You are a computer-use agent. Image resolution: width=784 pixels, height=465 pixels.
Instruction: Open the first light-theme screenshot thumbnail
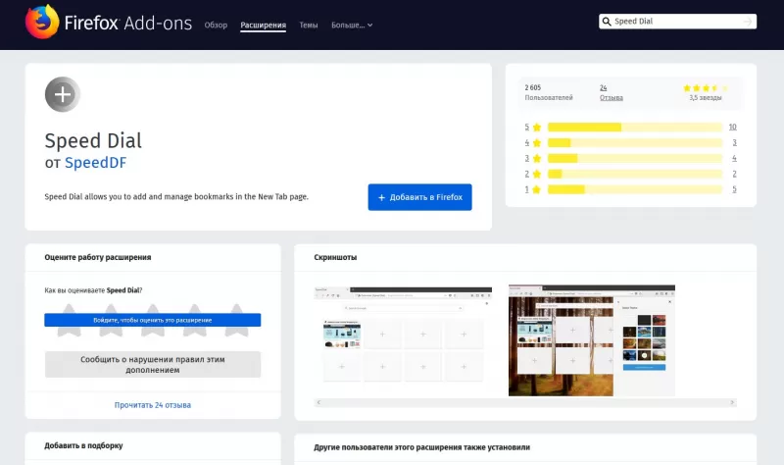pos(403,336)
